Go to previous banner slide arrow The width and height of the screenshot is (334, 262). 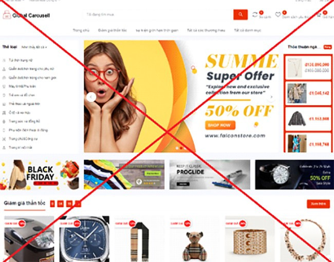tap(91, 97)
